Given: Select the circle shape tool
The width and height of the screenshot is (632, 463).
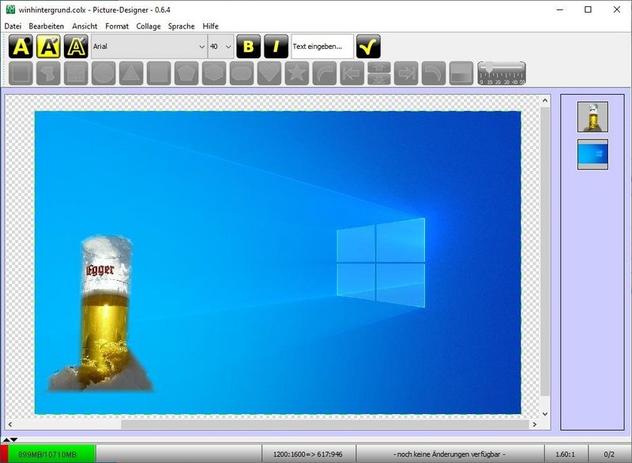Looking at the screenshot, I should tap(103, 73).
